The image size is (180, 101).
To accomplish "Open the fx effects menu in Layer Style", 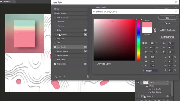I will [x=56, y=77].
